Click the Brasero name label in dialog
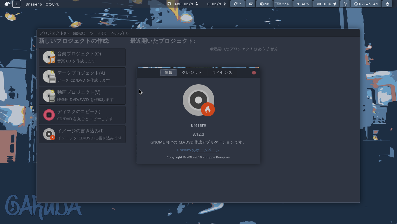Image resolution: width=397 pixels, height=224 pixels. 198,125
